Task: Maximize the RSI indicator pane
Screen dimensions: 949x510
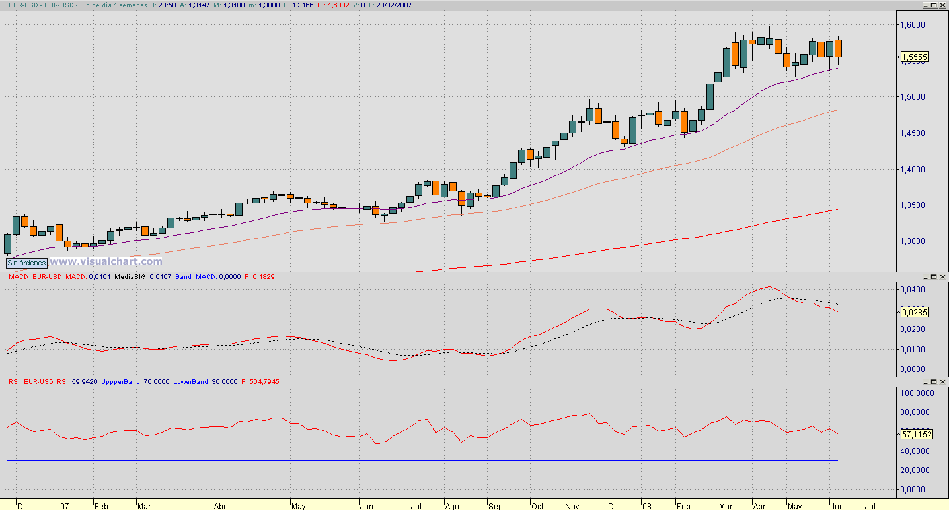Action: 934,382
